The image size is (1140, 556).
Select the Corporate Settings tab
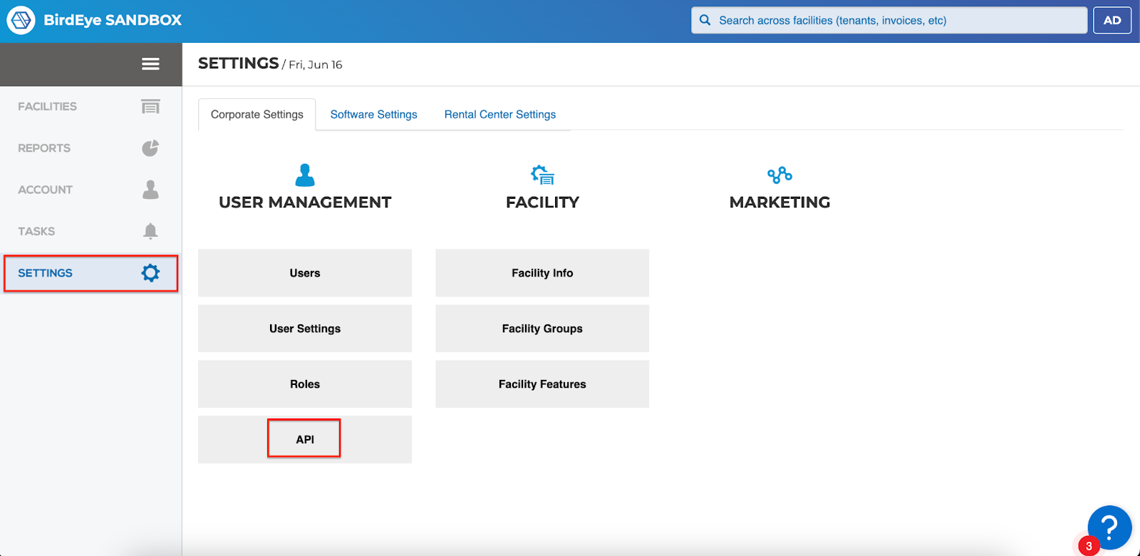[257, 115]
